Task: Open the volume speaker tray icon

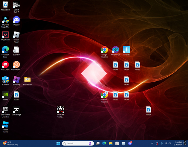Action: tap(170, 143)
